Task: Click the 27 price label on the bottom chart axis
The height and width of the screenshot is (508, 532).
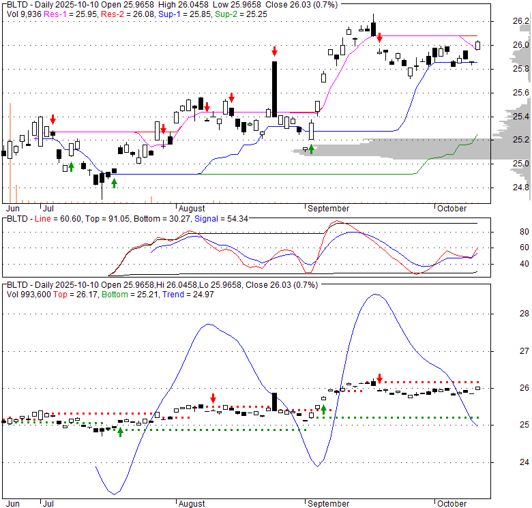Action: point(524,351)
